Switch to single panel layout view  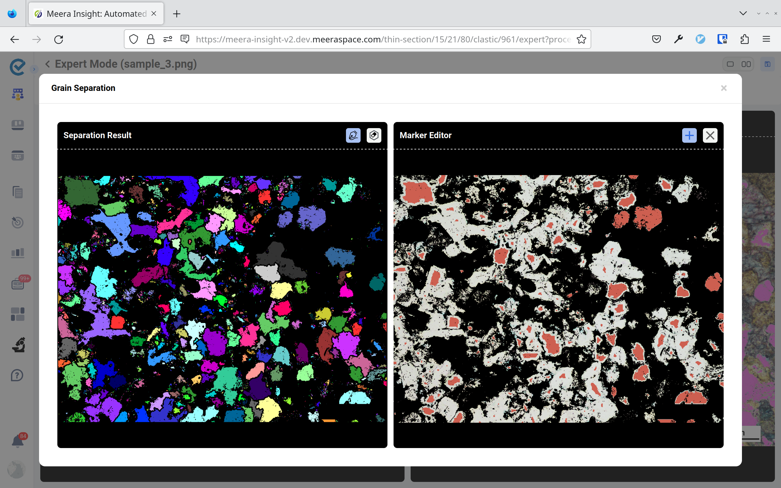(730, 64)
